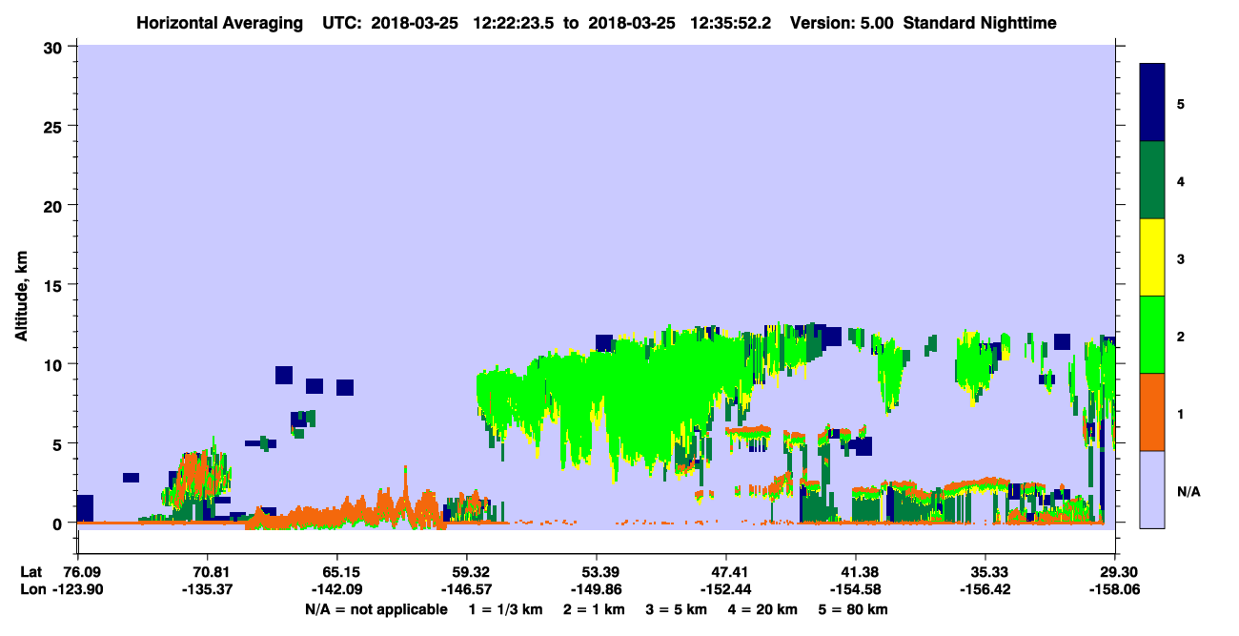Screen dimensions: 1239x636
Task: Click the '3 = 5 km' legend entry
Action: [x=676, y=609]
